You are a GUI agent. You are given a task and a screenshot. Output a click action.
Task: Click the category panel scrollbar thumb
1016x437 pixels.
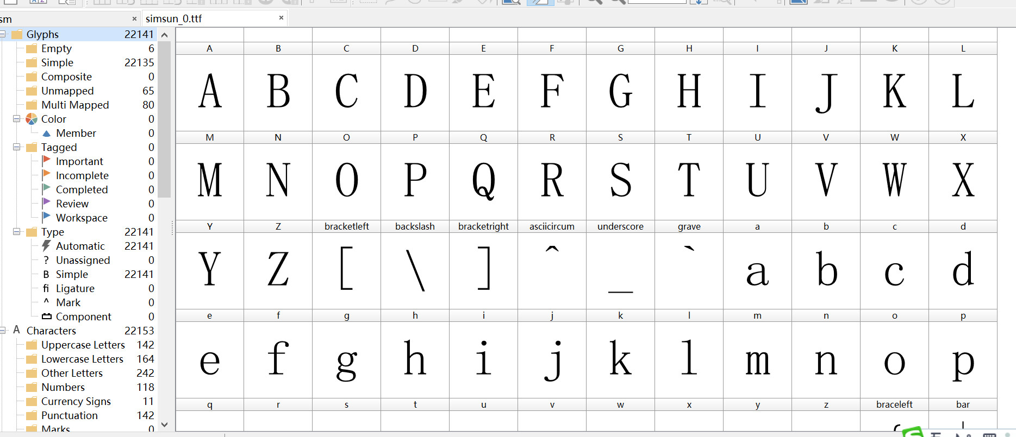[x=165, y=119]
